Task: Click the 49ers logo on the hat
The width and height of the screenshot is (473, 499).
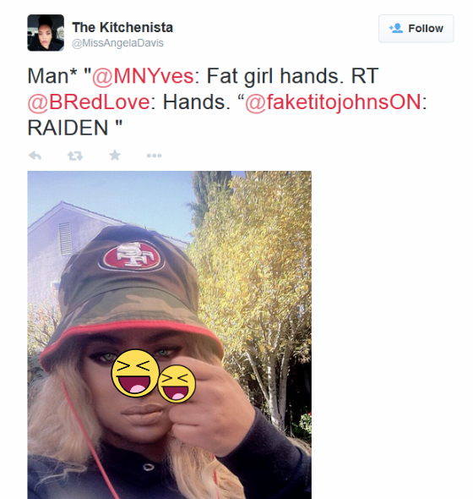Action: 131,257
